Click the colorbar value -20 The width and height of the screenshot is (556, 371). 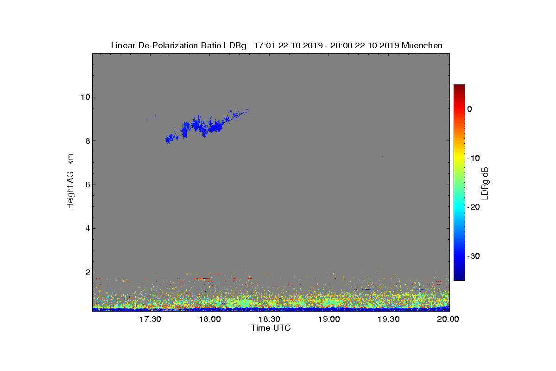pyautogui.click(x=473, y=207)
